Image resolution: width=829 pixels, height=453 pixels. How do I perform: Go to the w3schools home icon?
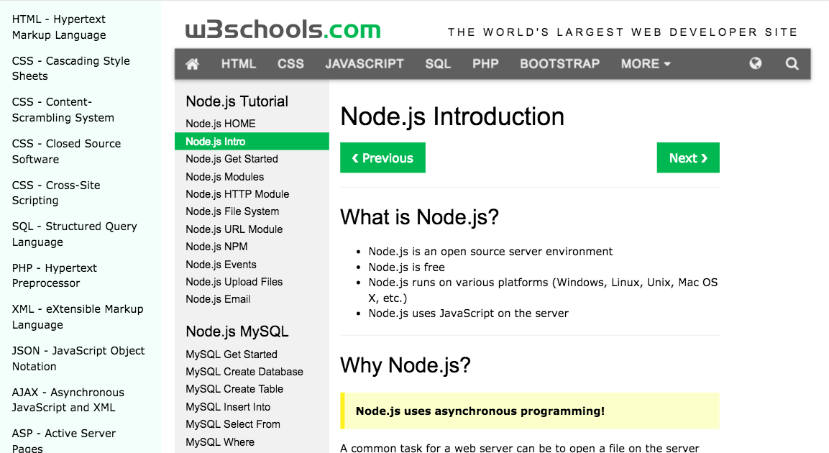click(x=193, y=64)
